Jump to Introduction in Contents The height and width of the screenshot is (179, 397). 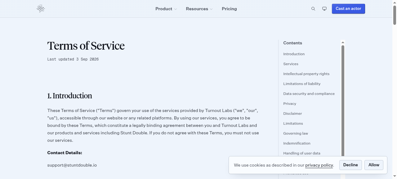click(294, 54)
